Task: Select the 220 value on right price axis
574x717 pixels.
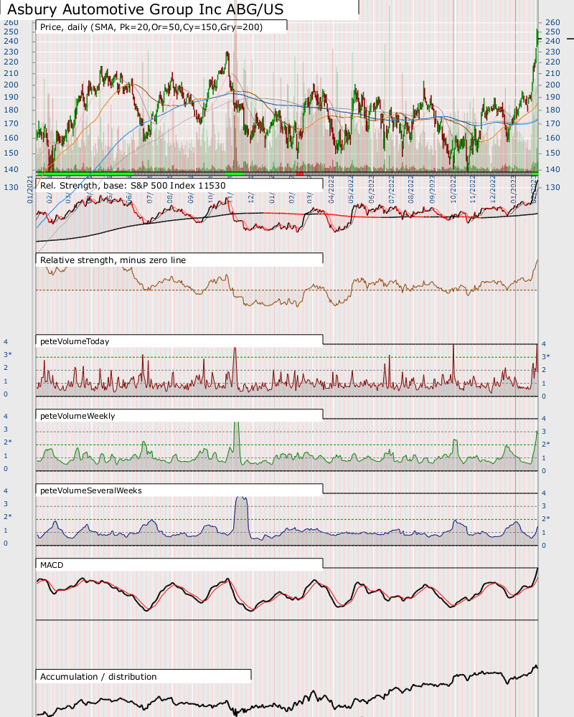Action: tap(552, 62)
